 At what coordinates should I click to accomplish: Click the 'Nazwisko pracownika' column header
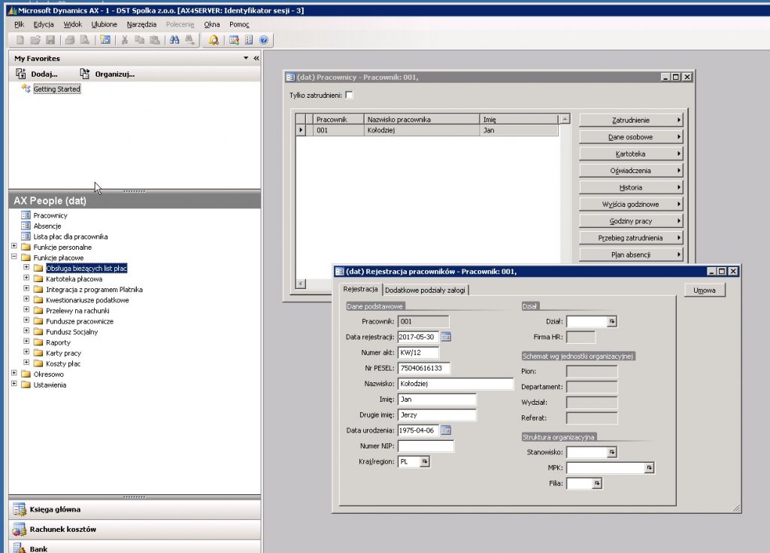tap(421, 120)
